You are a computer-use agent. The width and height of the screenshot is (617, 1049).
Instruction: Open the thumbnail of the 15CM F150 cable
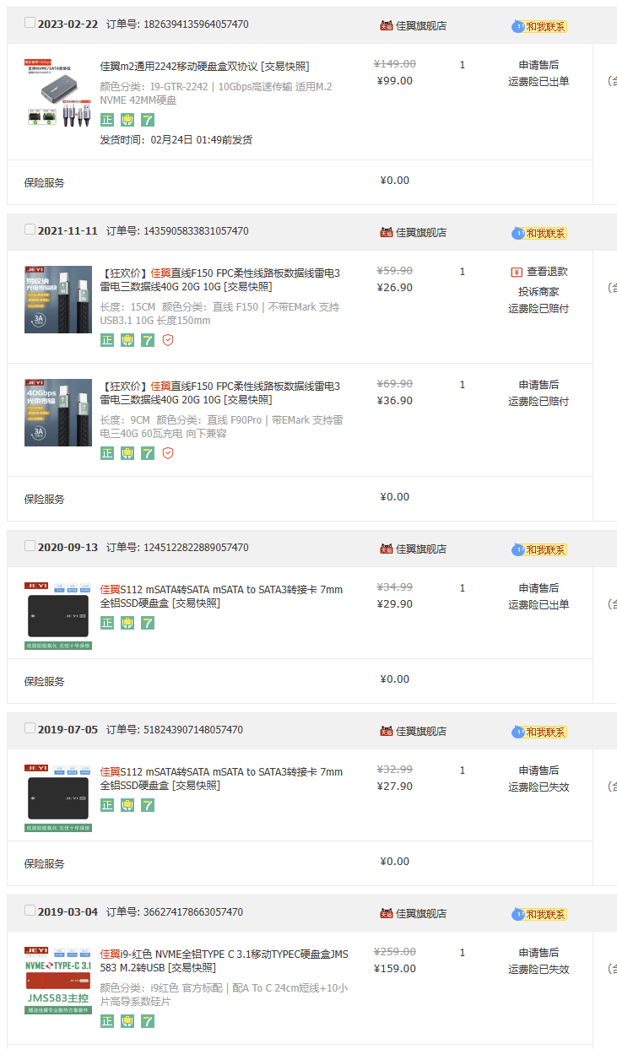coord(58,300)
